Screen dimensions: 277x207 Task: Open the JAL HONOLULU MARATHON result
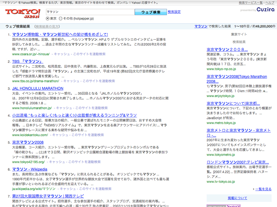point(38,89)
